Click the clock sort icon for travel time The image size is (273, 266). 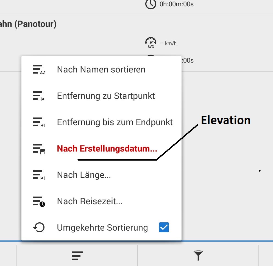[x=39, y=201]
